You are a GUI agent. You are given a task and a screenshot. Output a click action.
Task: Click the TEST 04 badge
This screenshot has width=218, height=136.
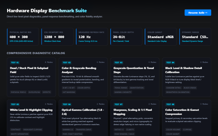[170, 63]
